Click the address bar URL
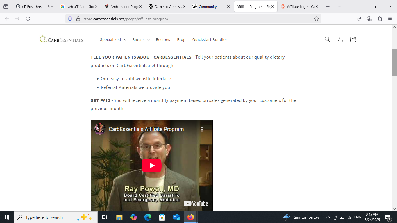 point(126,19)
